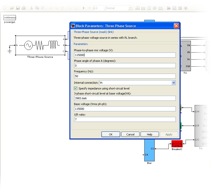
Task: Click the Apply button
Action: click(x=169, y=134)
